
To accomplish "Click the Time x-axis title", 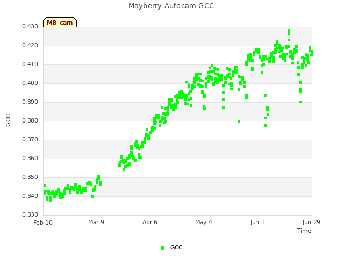I will click(x=304, y=231).
